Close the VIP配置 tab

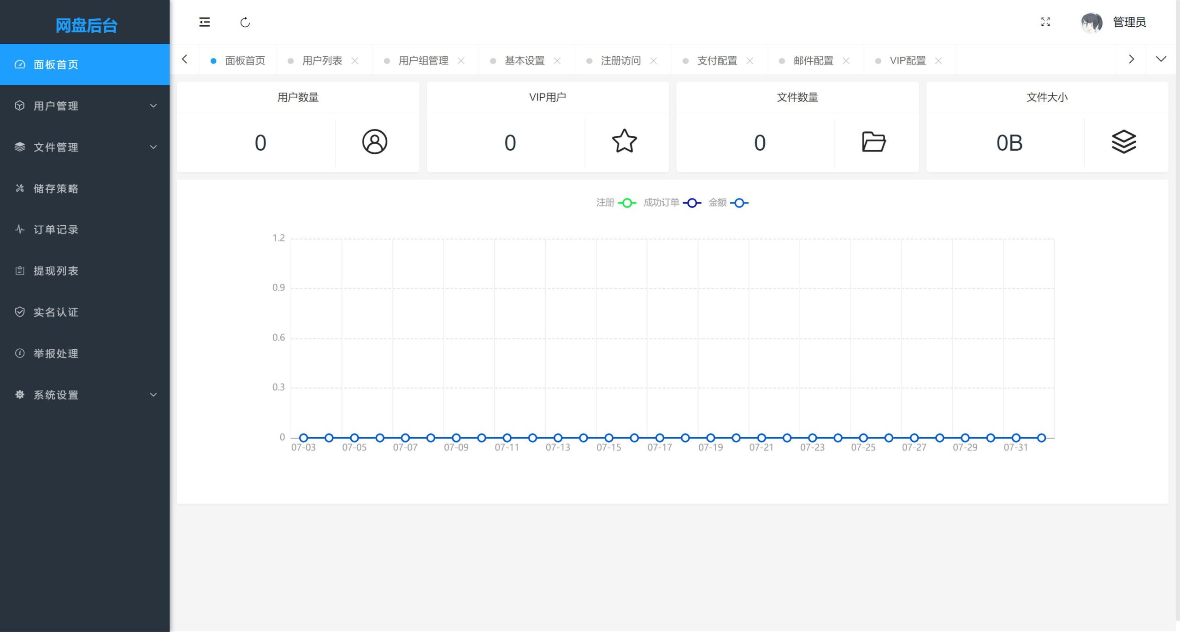938,61
